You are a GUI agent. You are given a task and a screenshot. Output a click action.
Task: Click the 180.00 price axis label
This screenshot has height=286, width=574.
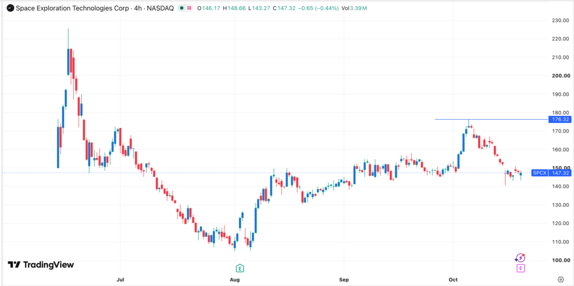561,112
